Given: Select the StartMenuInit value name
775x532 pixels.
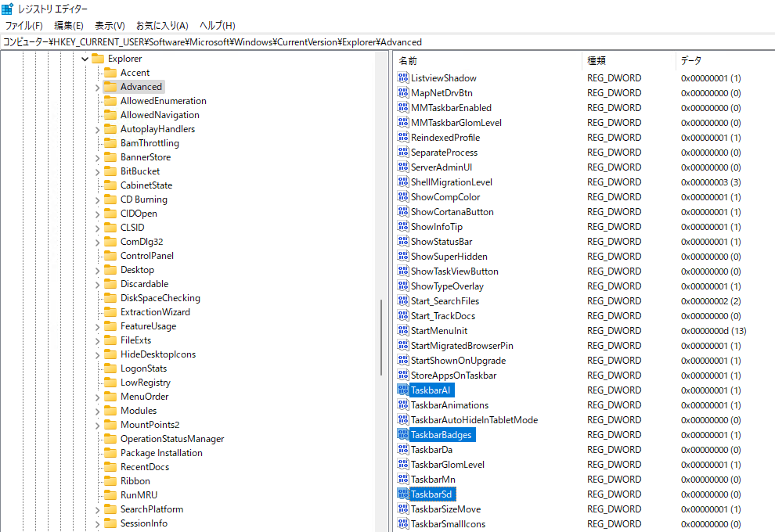Looking at the screenshot, I should [x=439, y=330].
